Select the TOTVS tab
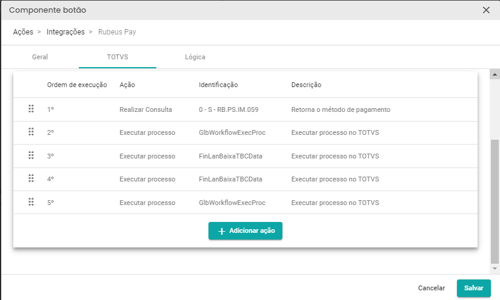The width and height of the screenshot is (500, 300). pos(118,57)
